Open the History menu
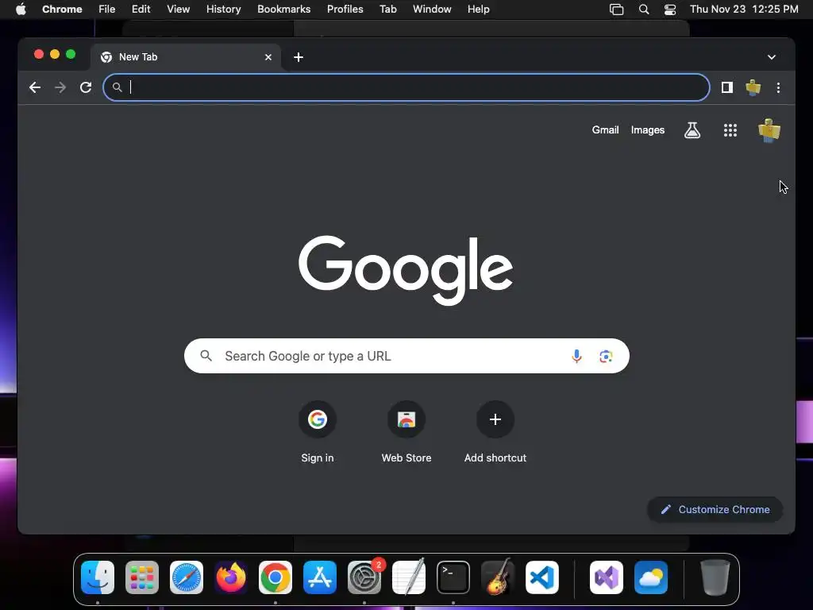The width and height of the screenshot is (813, 610). point(223,10)
